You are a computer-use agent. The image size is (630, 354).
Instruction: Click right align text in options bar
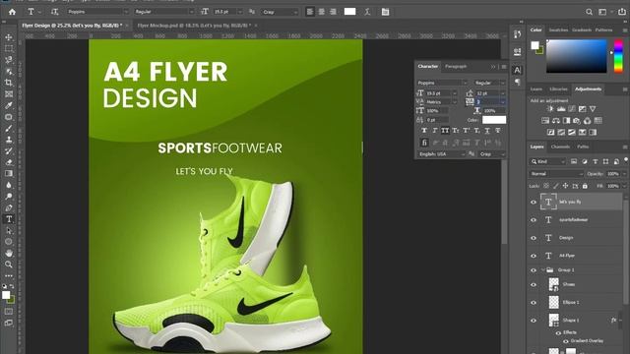pos(333,12)
